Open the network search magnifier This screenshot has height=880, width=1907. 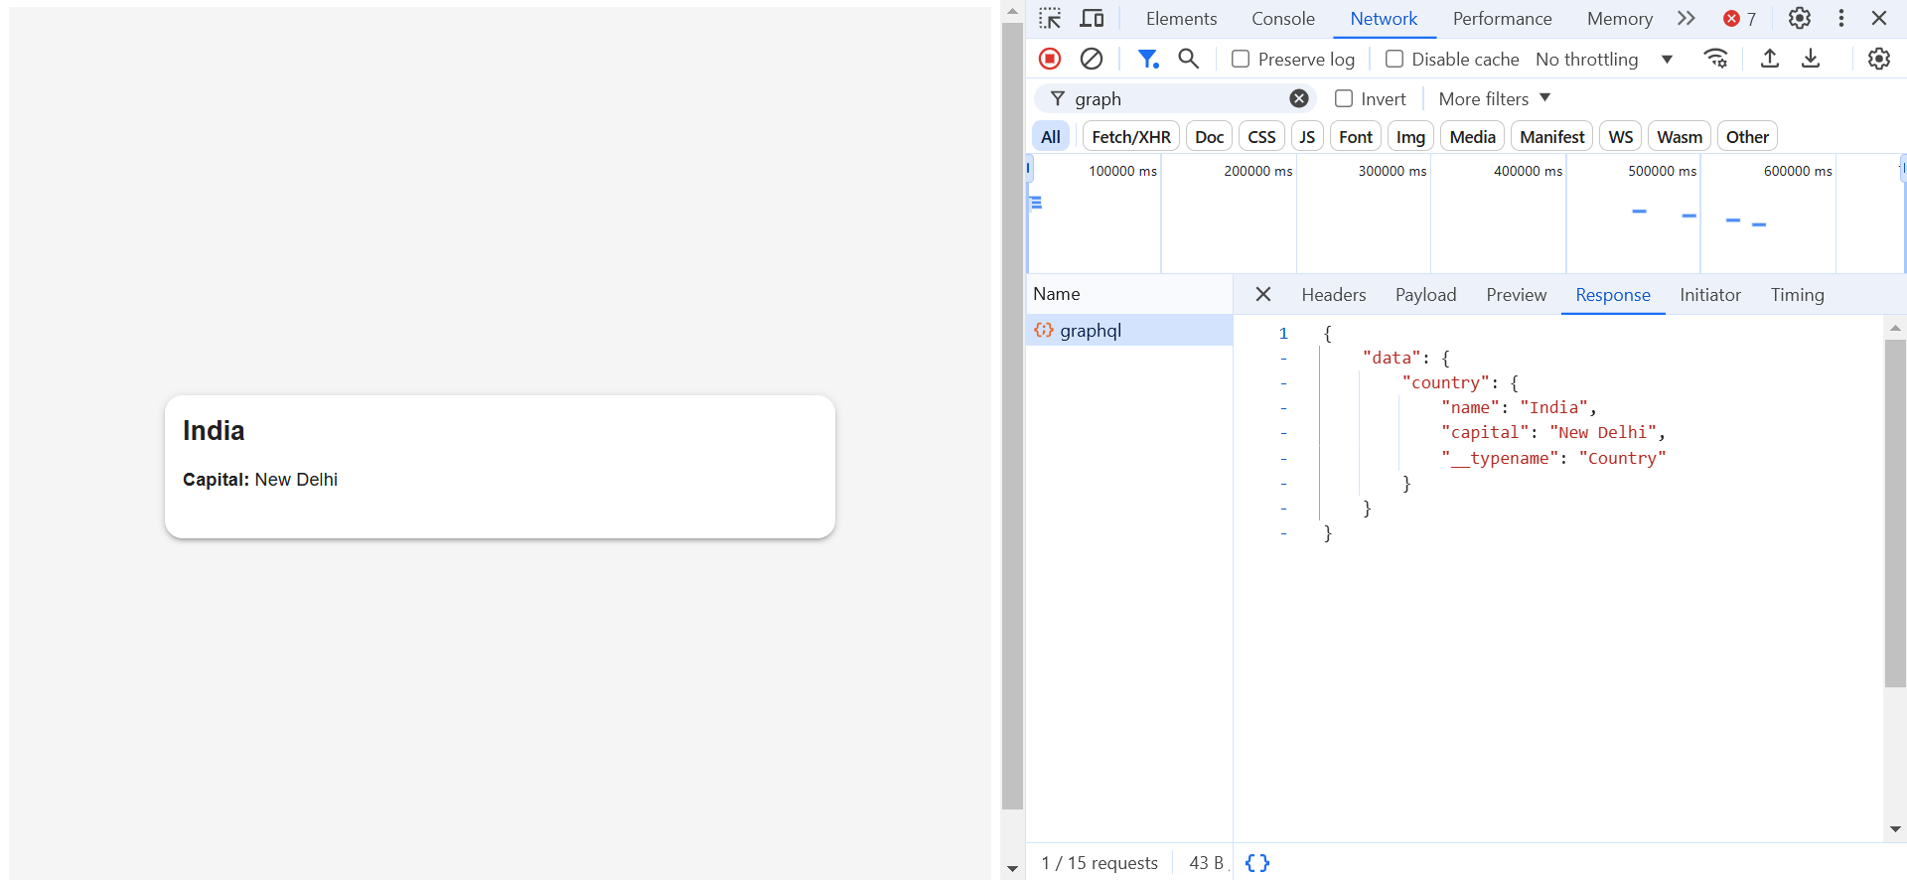[1188, 59]
